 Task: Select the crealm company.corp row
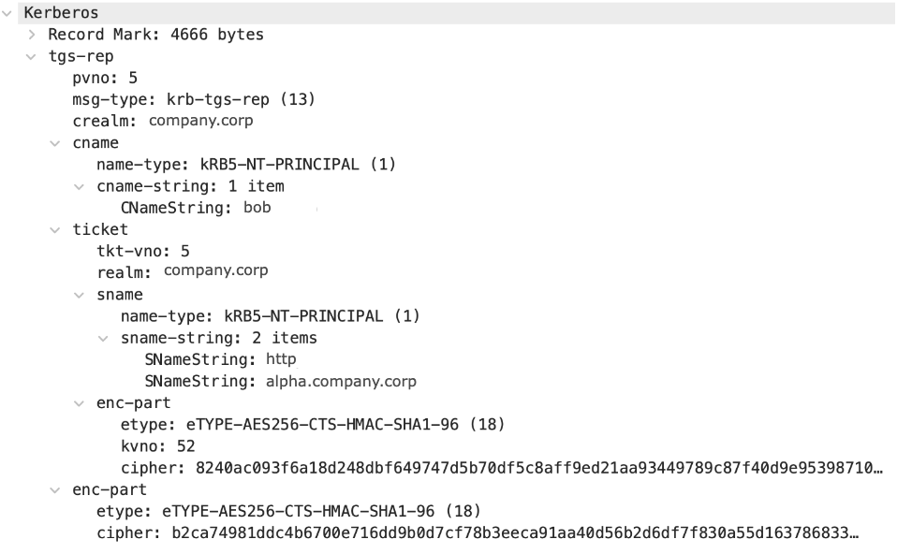coord(163,122)
